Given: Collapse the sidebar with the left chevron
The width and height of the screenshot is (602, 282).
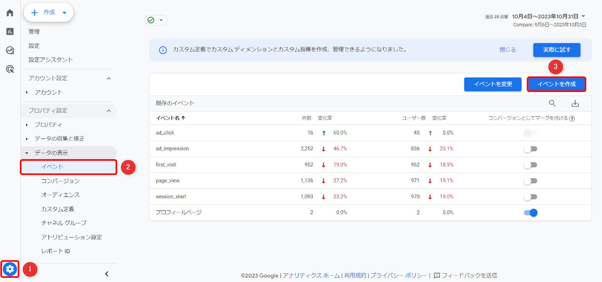Looking at the screenshot, I should [x=107, y=274].
